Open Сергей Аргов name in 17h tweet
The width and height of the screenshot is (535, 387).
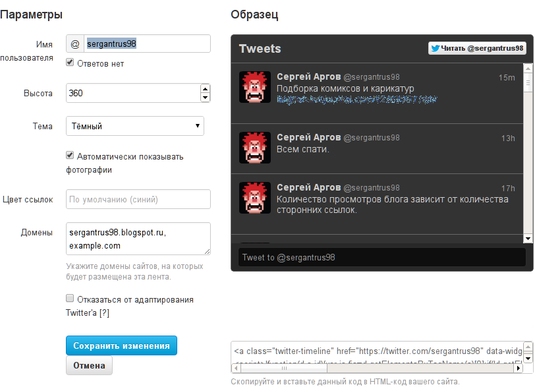click(309, 187)
